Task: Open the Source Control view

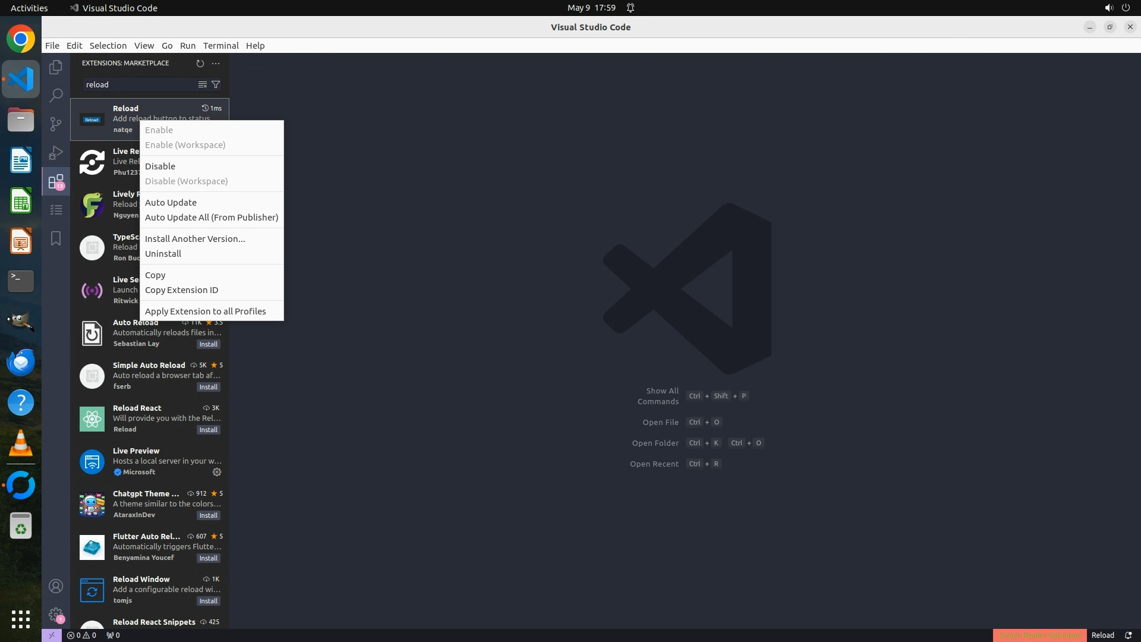Action: pos(56,124)
